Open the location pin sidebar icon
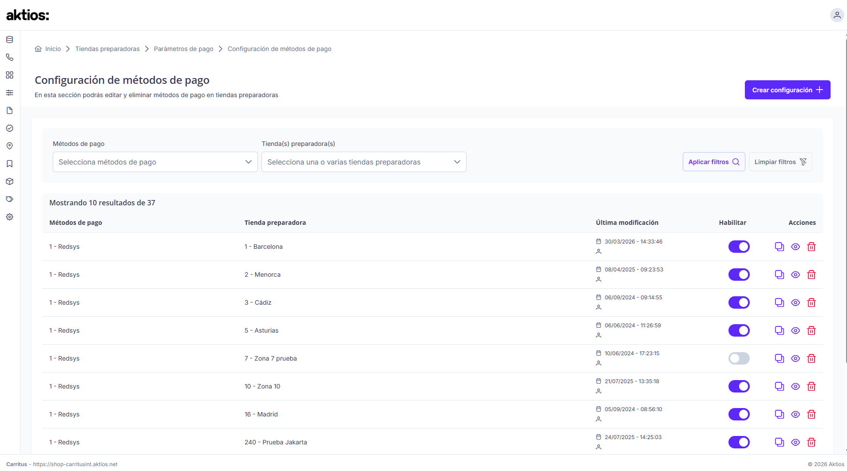This screenshot has height=471, width=847. tap(9, 146)
